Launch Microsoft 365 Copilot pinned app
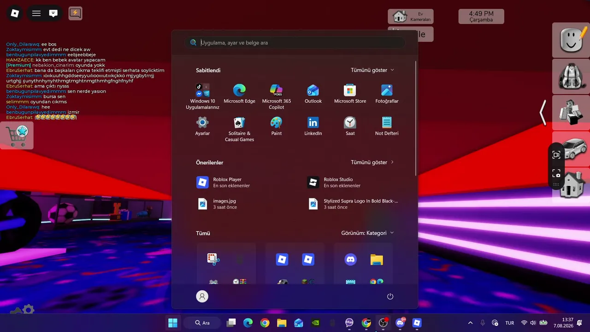Image resolution: width=590 pixels, height=332 pixels. [276, 97]
